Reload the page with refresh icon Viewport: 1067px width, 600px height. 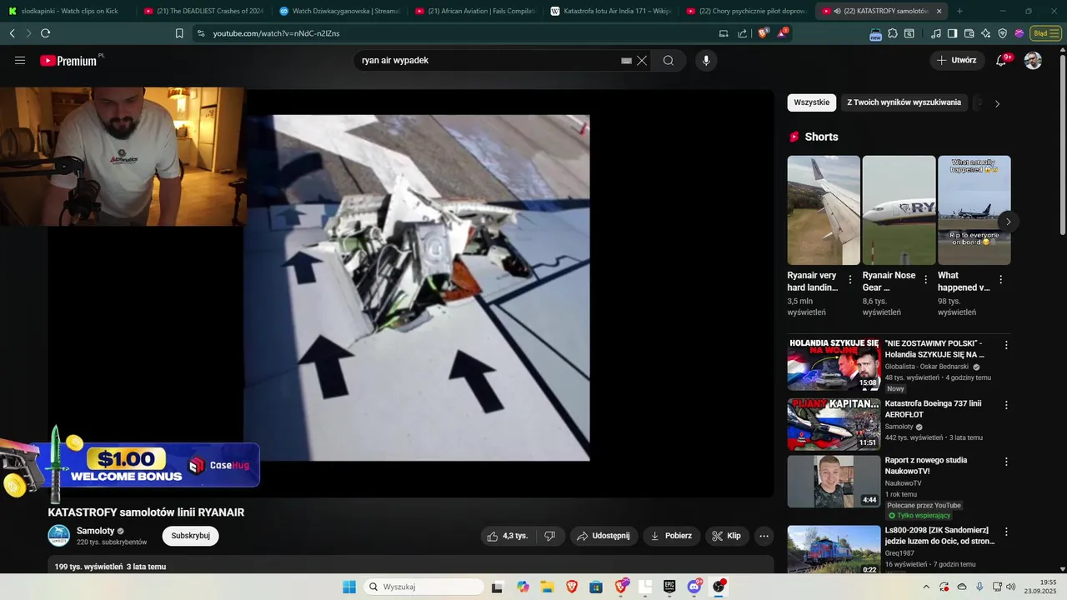45,33
